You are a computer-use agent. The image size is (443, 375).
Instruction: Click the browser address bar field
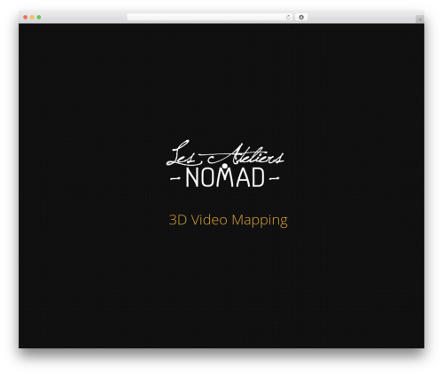(210, 18)
